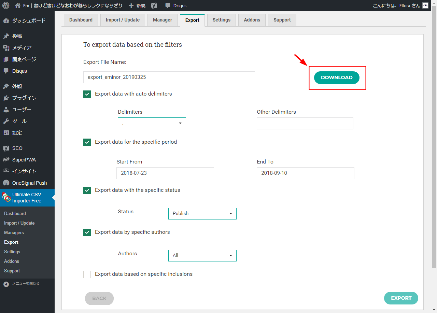Open the Status dropdown showing Publish
The image size is (437, 313).
(x=202, y=213)
